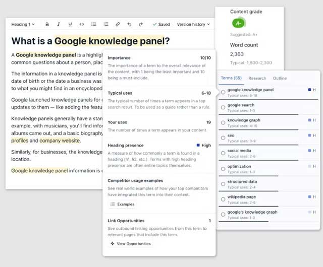Image resolution: width=323 pixels, height=267 pixels.
Task: Switch to the Outline tab
Action: (x=280, y=78)
